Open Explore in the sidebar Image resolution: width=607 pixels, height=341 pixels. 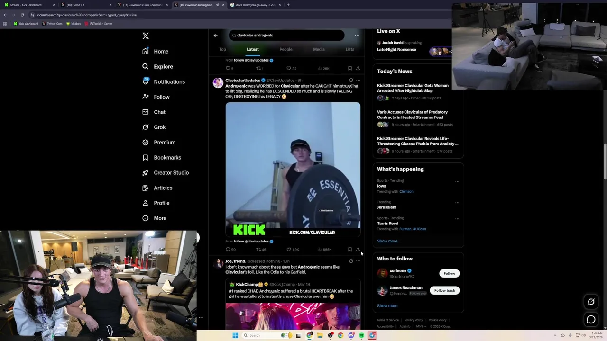tap(157, 66)
